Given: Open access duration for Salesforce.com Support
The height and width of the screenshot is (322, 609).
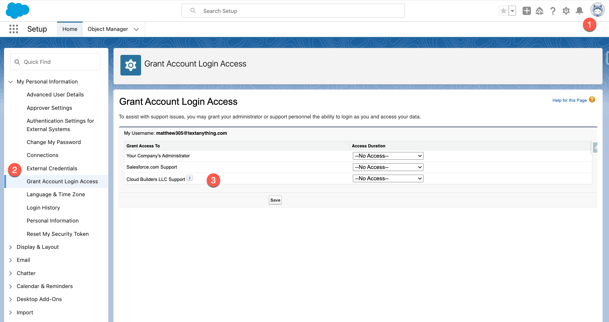Looking at the screenshot, I should pyautogui.click(x=388, y=167).
